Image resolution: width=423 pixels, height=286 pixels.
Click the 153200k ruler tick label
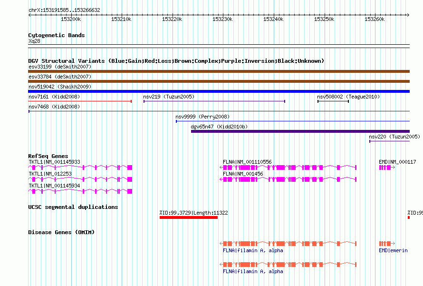click(71, 19)
